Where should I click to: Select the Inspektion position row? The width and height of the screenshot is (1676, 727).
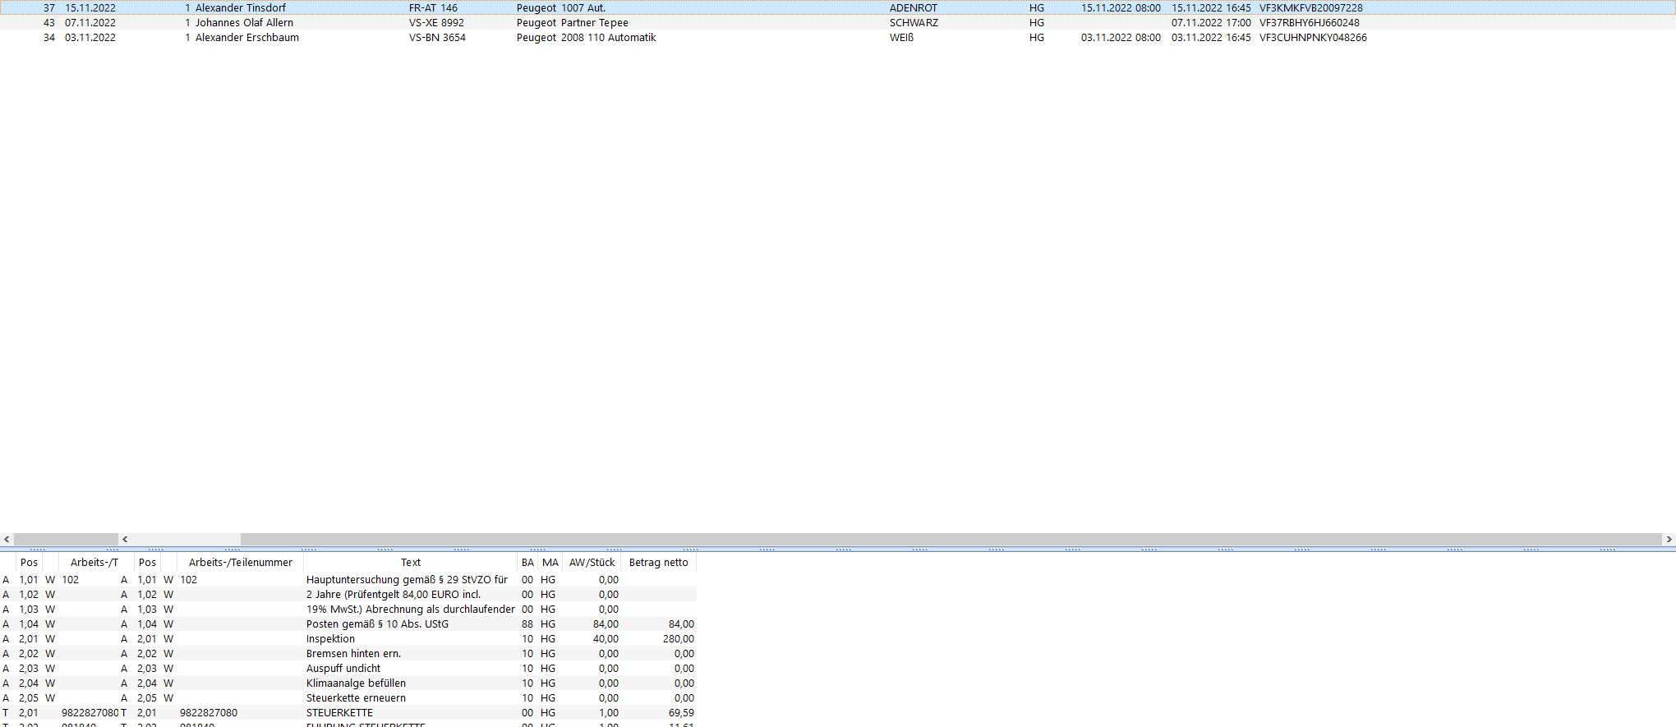click(330, 639)
